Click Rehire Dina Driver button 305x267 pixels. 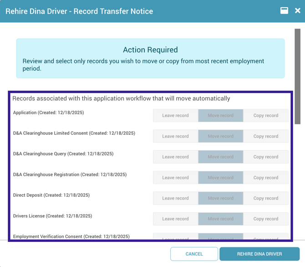pos(259,254)
